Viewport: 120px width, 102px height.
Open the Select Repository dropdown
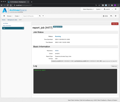[88, 9]
